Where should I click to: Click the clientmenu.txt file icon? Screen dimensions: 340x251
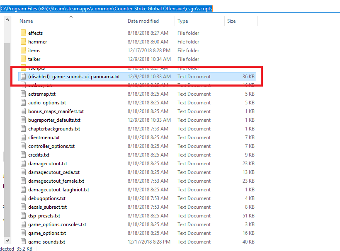click(23, 137)
